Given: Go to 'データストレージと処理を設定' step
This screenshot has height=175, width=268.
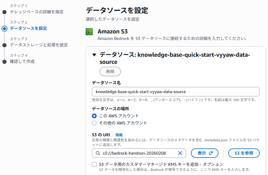Looking at the screenshot, I should (39, 45).
